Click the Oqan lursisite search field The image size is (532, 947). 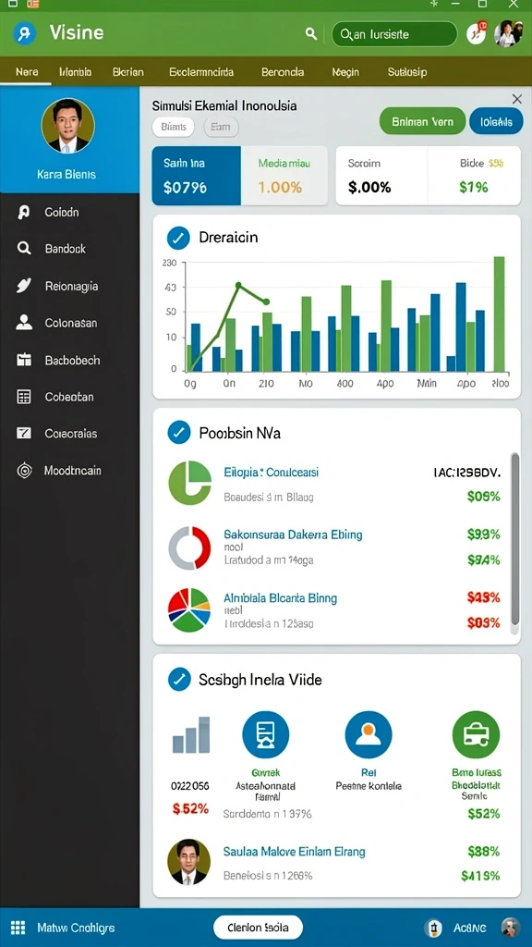[394, 34]
